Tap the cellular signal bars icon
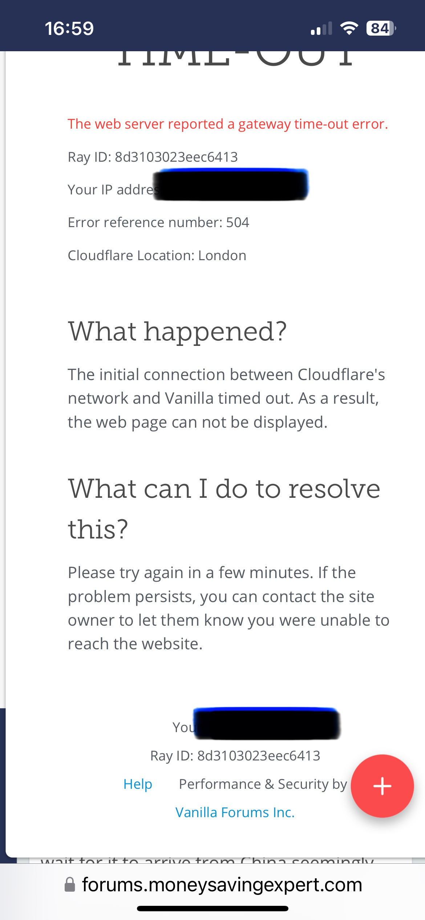The image size is (425, 920). pos(321,28)
